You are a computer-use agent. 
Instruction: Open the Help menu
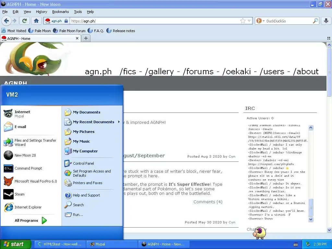coord(90,12)
